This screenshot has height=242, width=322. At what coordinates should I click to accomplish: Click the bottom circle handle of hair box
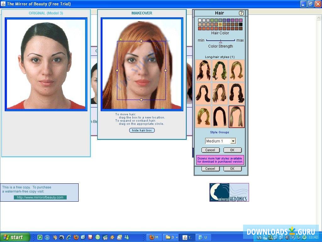141,100
